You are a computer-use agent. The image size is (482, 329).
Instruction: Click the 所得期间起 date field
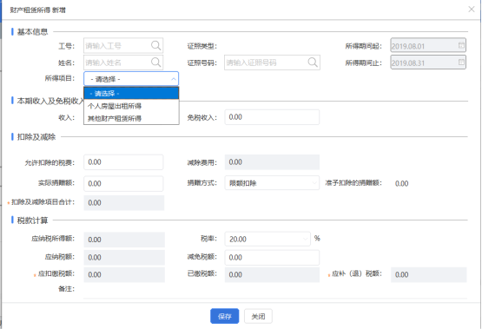tap(428, 45)
